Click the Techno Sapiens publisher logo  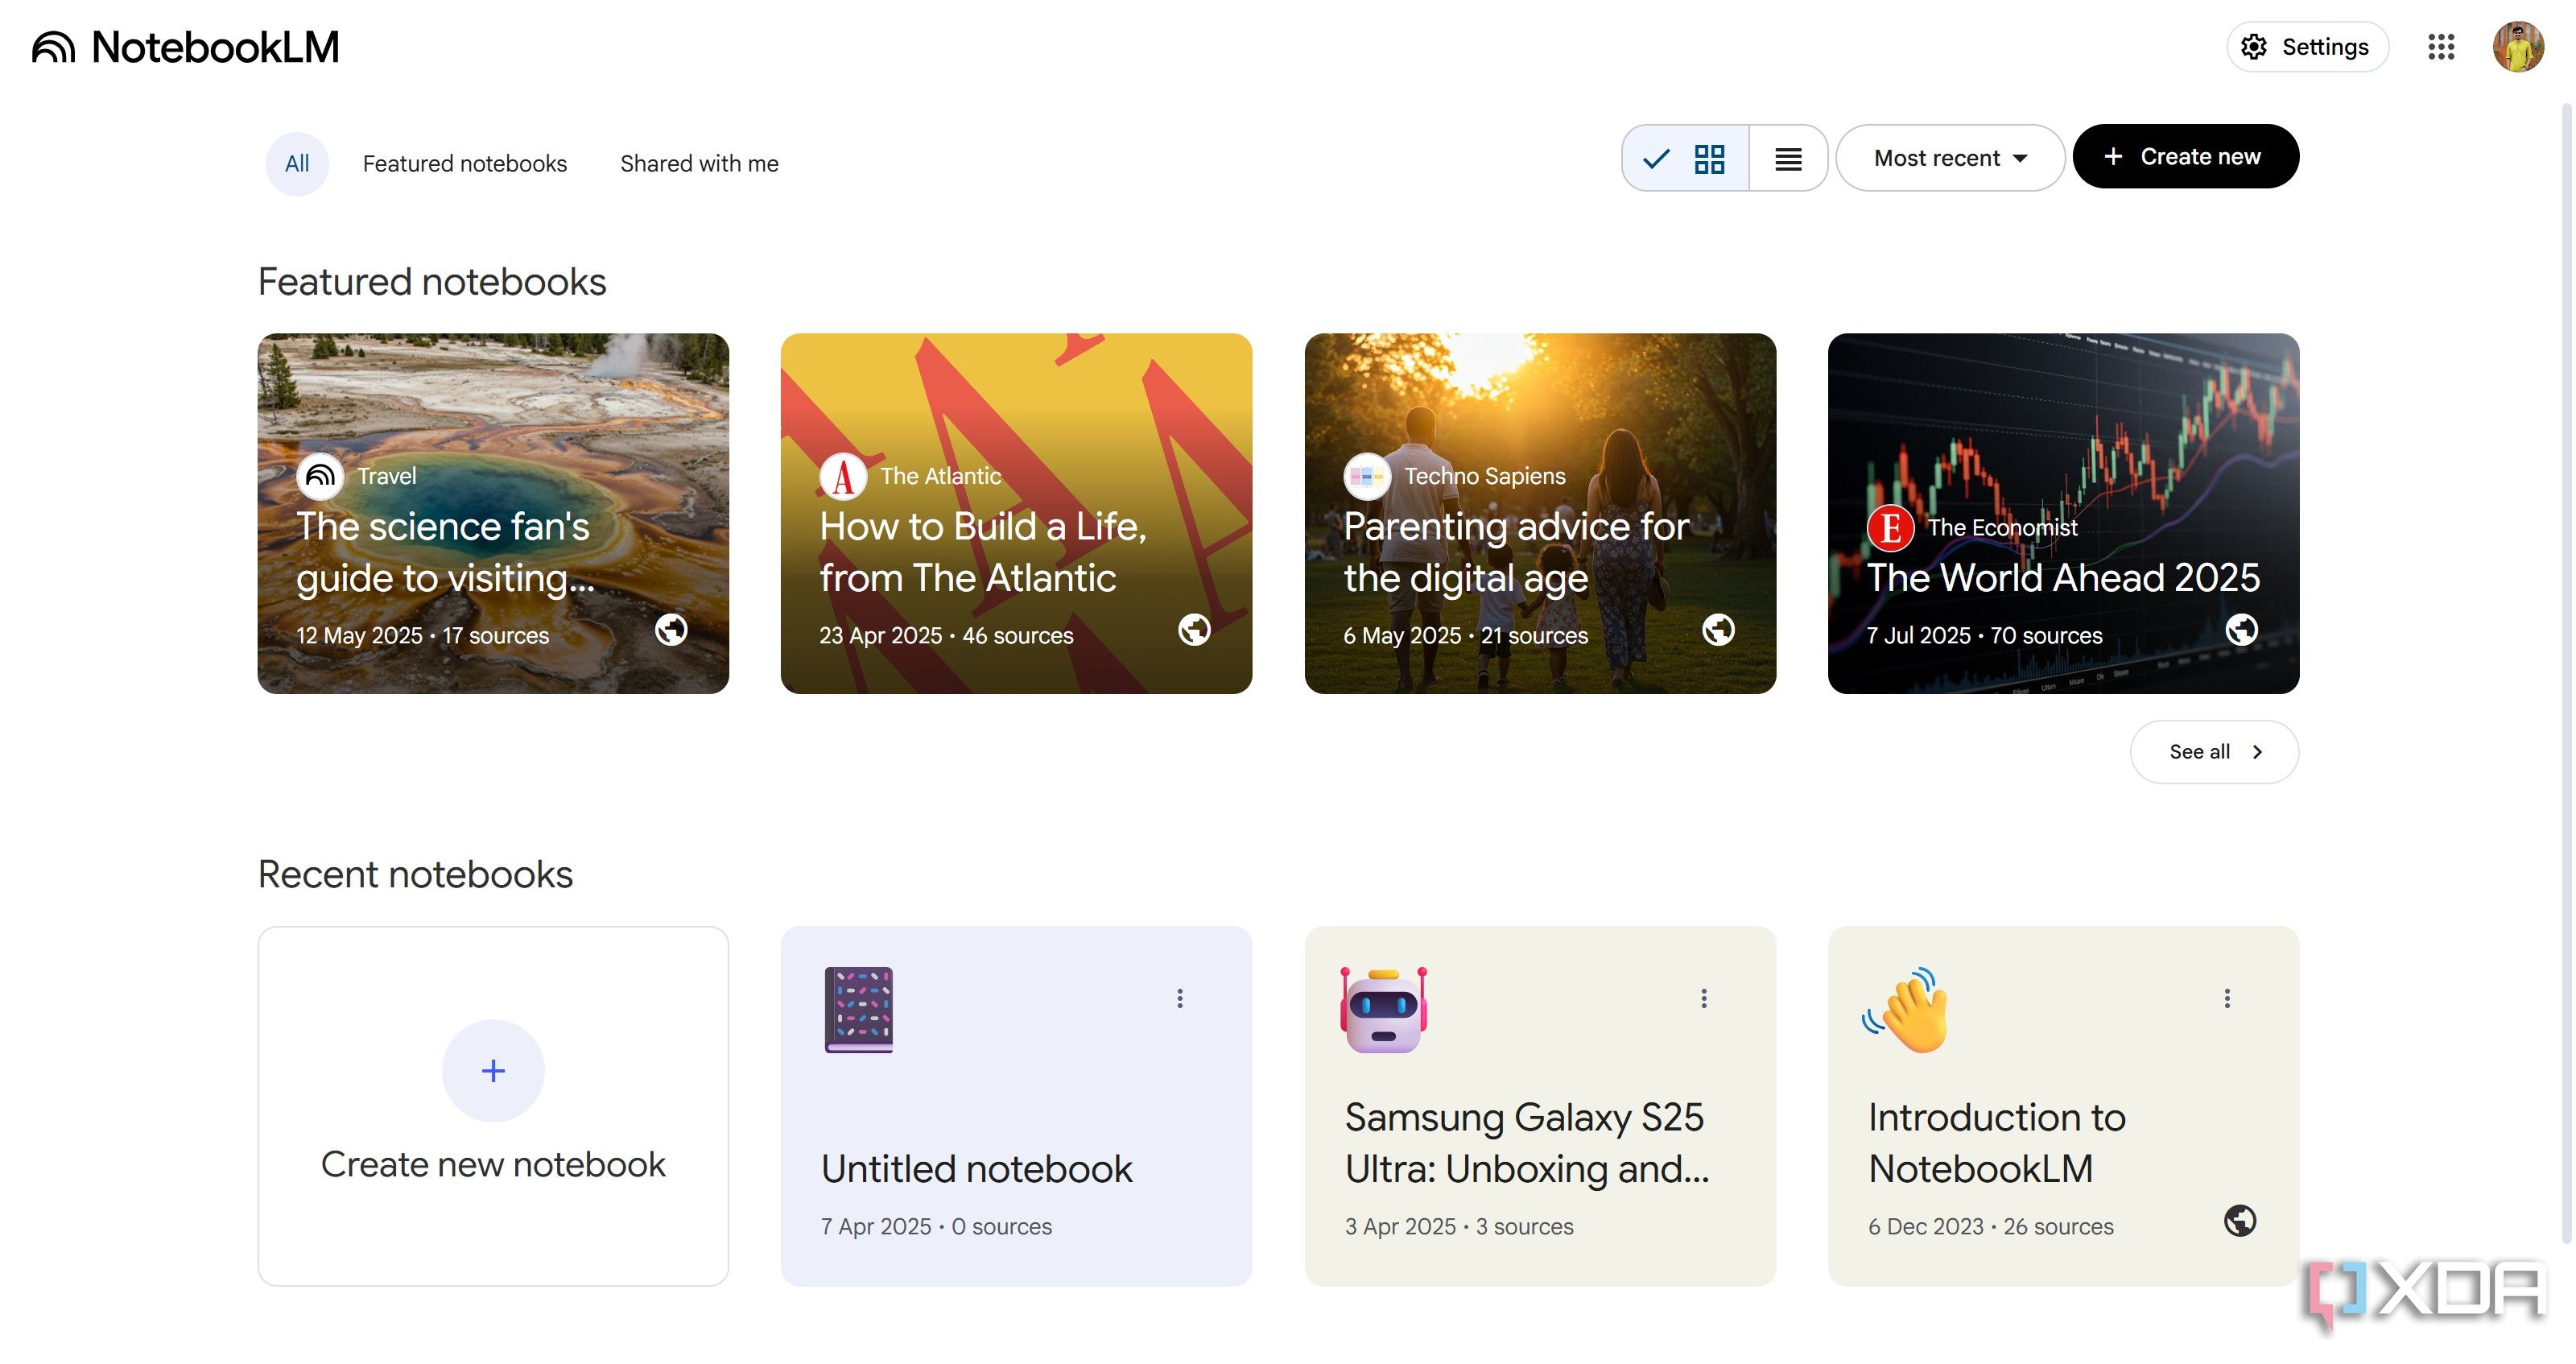tap(1367, 476)
